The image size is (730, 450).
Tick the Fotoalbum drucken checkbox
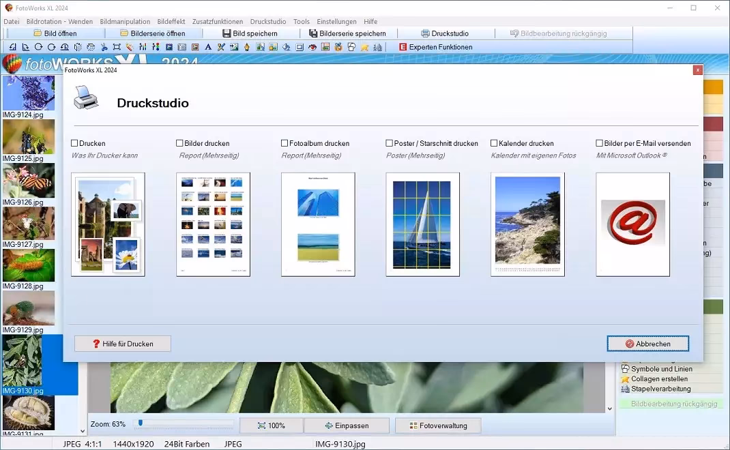(284, 143)
